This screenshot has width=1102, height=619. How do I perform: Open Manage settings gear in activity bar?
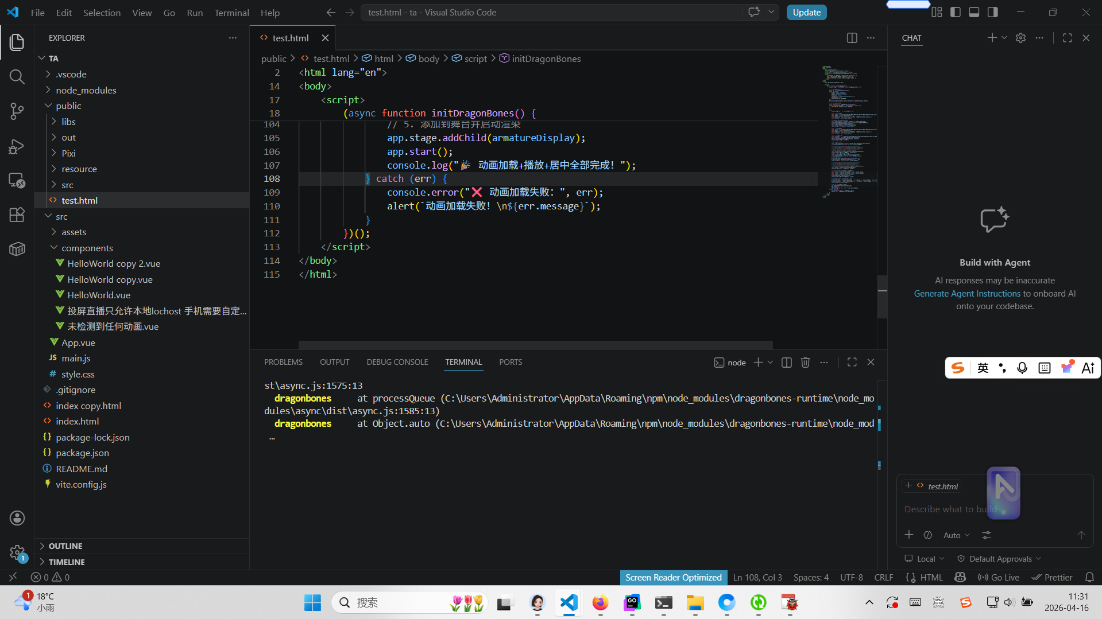pyautogui.click(x=17, y=552)
